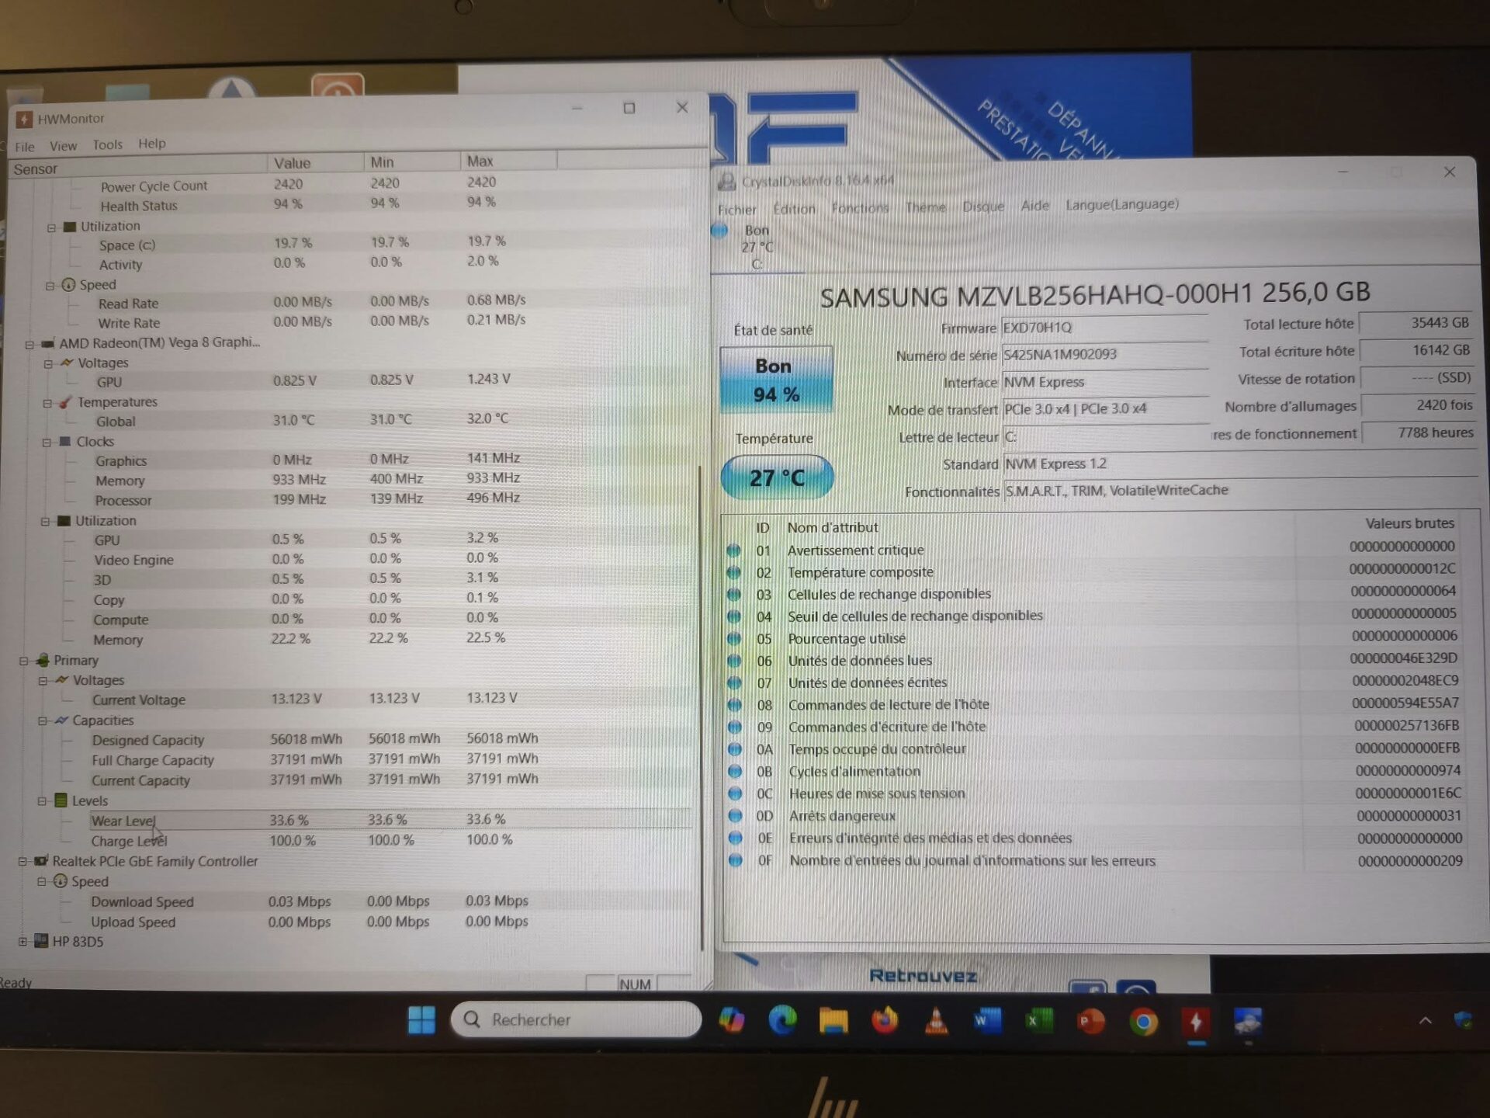
Task: Collapse the AMD Radeon Vega 8 node
Action: [29, 344]
